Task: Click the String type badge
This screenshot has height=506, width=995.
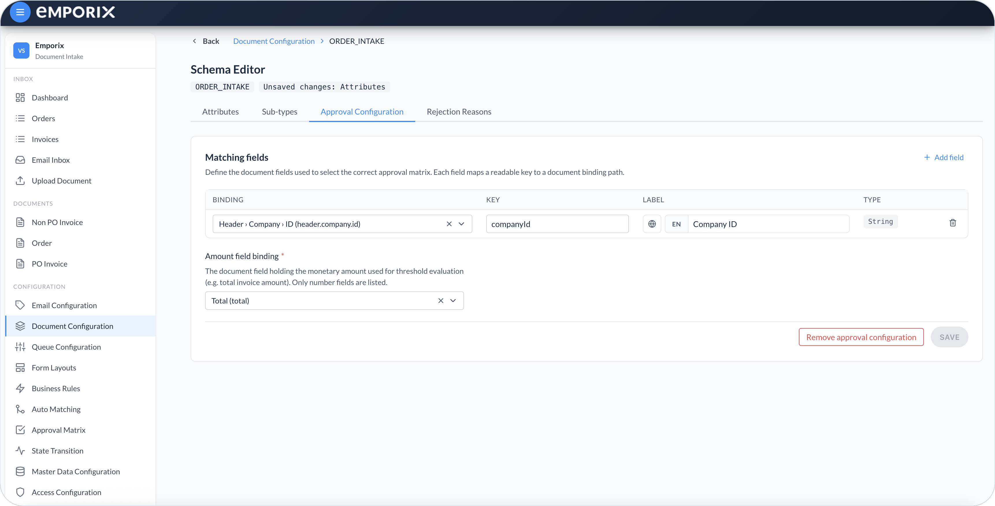Action: pyautogui.click(x=880, y=221)
